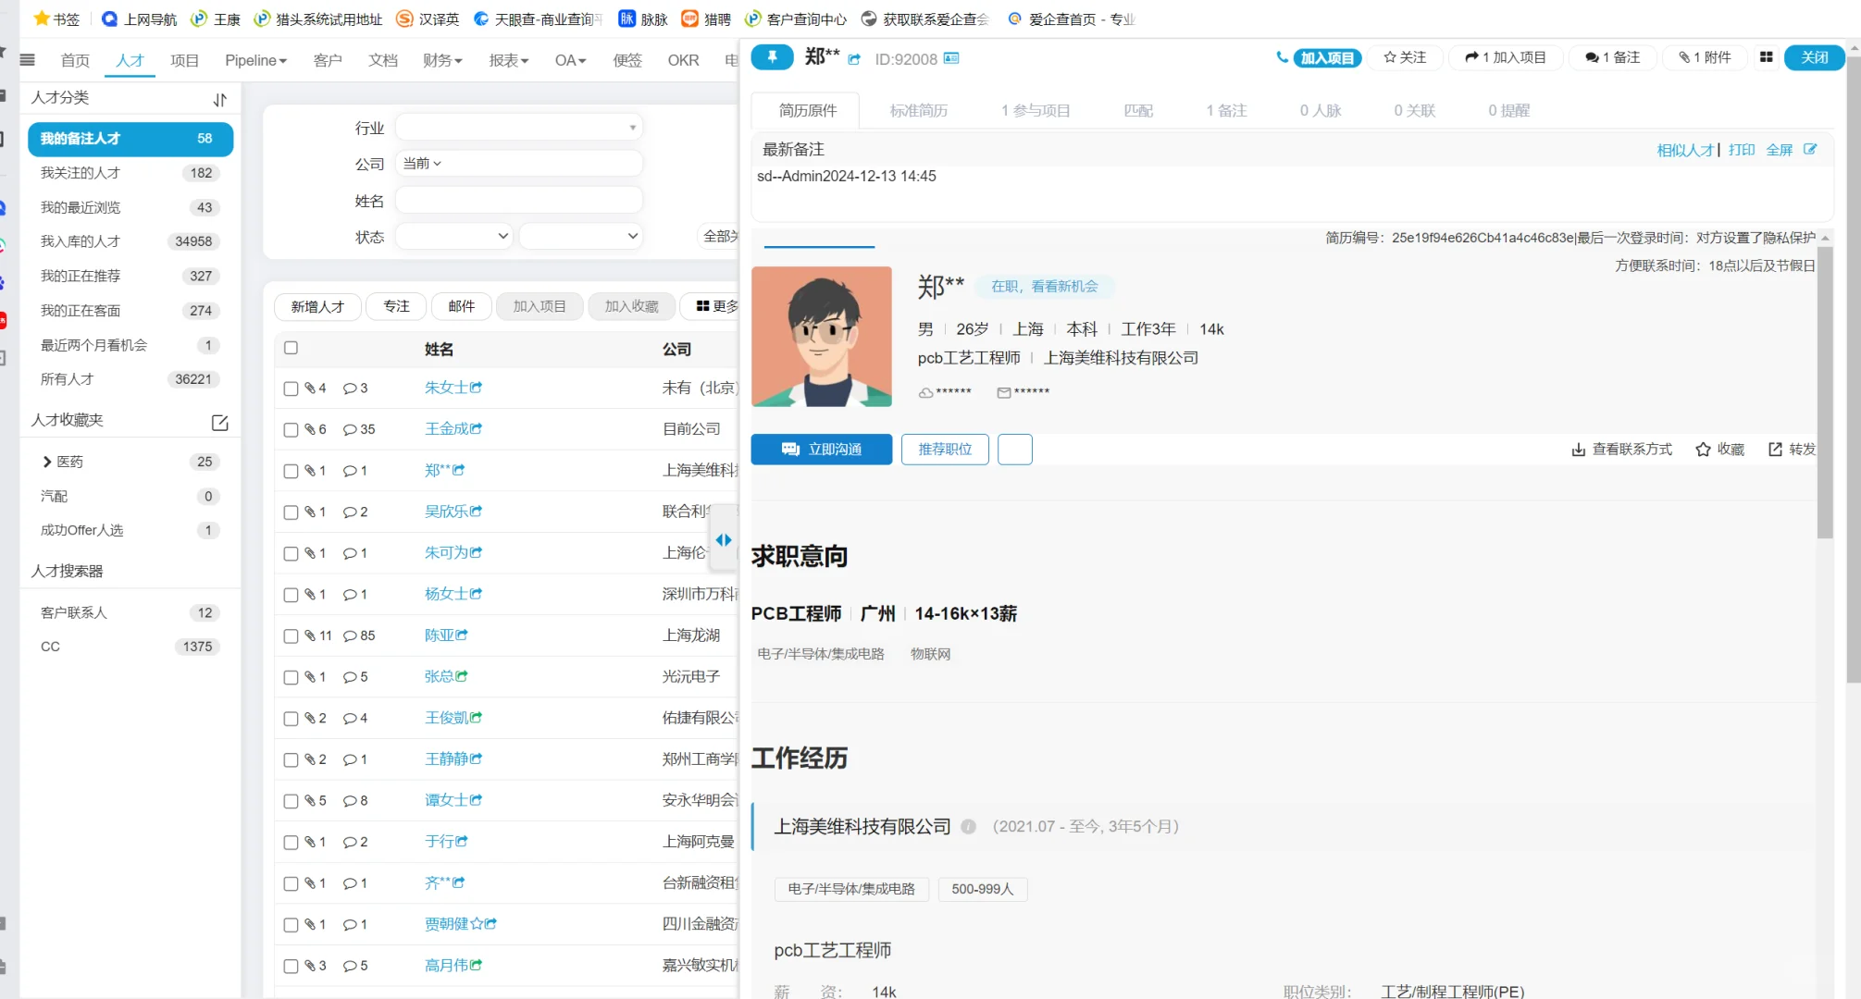Open the 脉脉 bookmark
Screen dimensions: 1861x999
(x=641, y=18)
